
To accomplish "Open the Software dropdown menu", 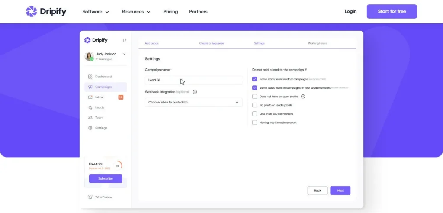I will 96,12.
